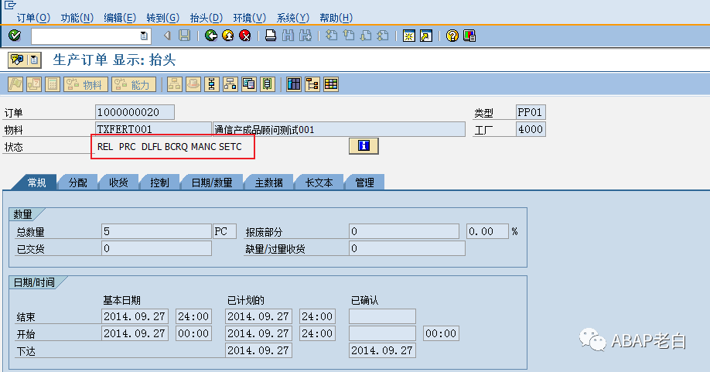Click the status text REL PRC DLFL

point(169,147)
